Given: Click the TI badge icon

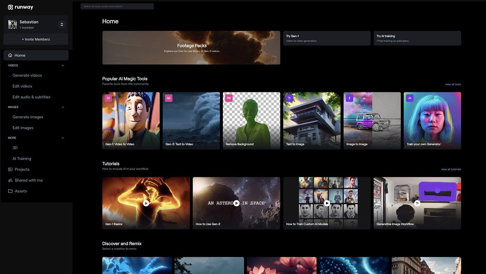Looking at the screenshot, I should tap(289, 98).
